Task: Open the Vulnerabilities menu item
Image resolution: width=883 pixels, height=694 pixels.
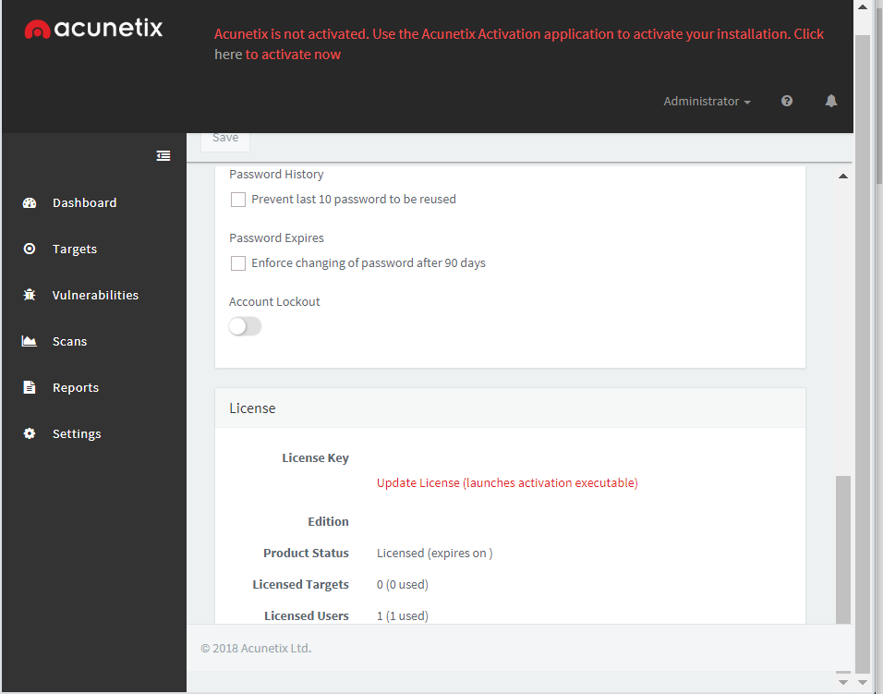Action: coord(95,295)
